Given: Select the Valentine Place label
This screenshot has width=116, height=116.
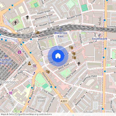Looking at the screenshot, I should click(x=89, y=78).
